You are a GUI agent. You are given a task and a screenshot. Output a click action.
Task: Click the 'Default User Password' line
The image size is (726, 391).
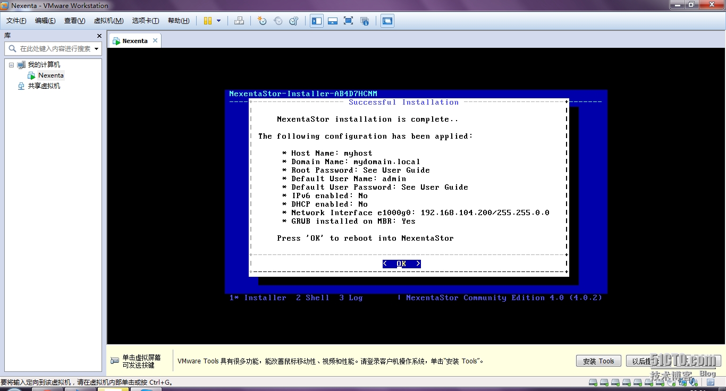pyautogui.click(x=375, y=187)
